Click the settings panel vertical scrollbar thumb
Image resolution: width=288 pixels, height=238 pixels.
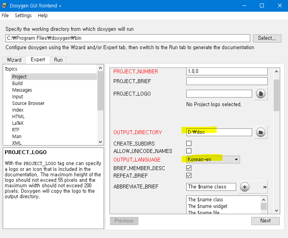276,95
